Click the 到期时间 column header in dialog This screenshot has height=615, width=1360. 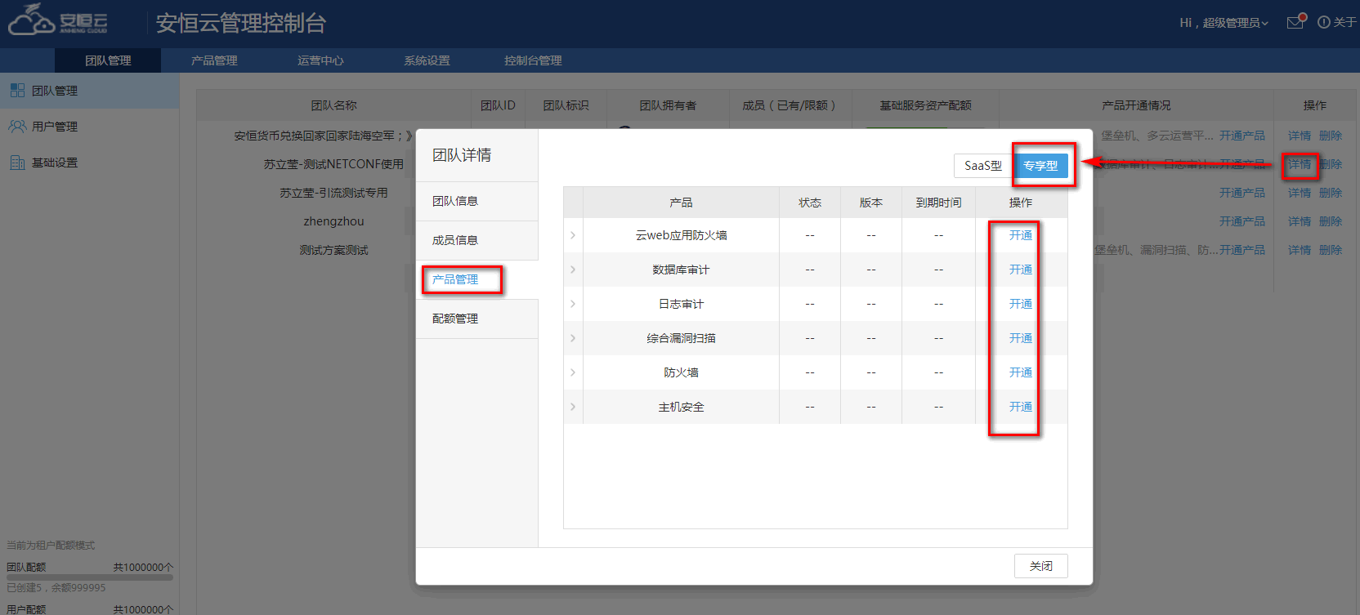pos(938,203)
